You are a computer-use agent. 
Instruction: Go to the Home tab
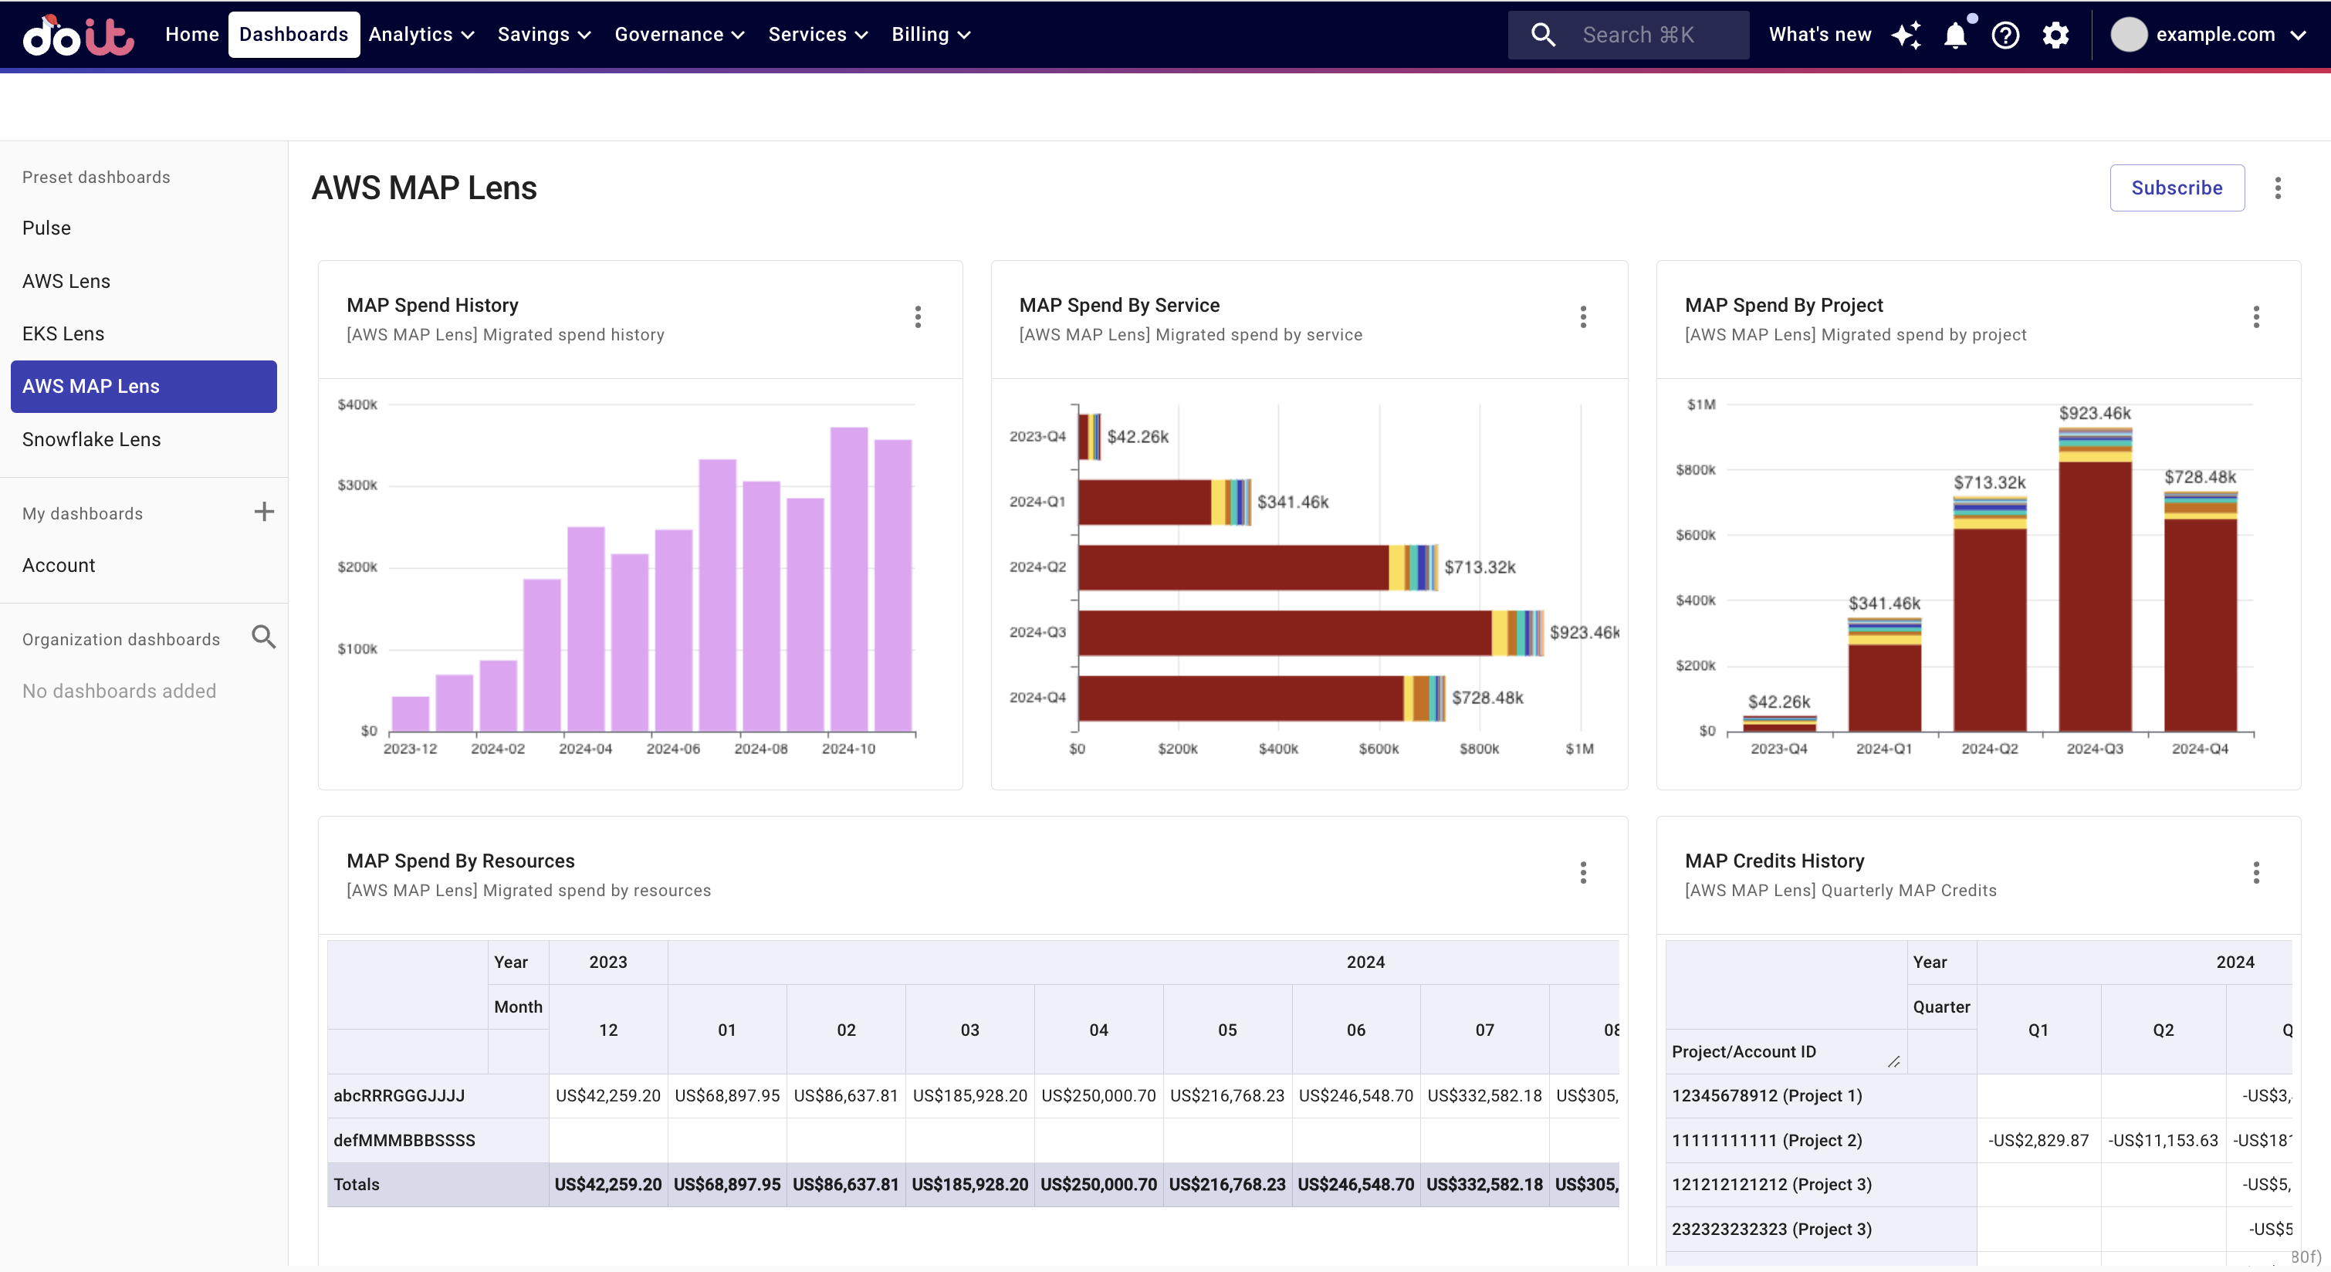pyautogui.click(x=192, y=35)
